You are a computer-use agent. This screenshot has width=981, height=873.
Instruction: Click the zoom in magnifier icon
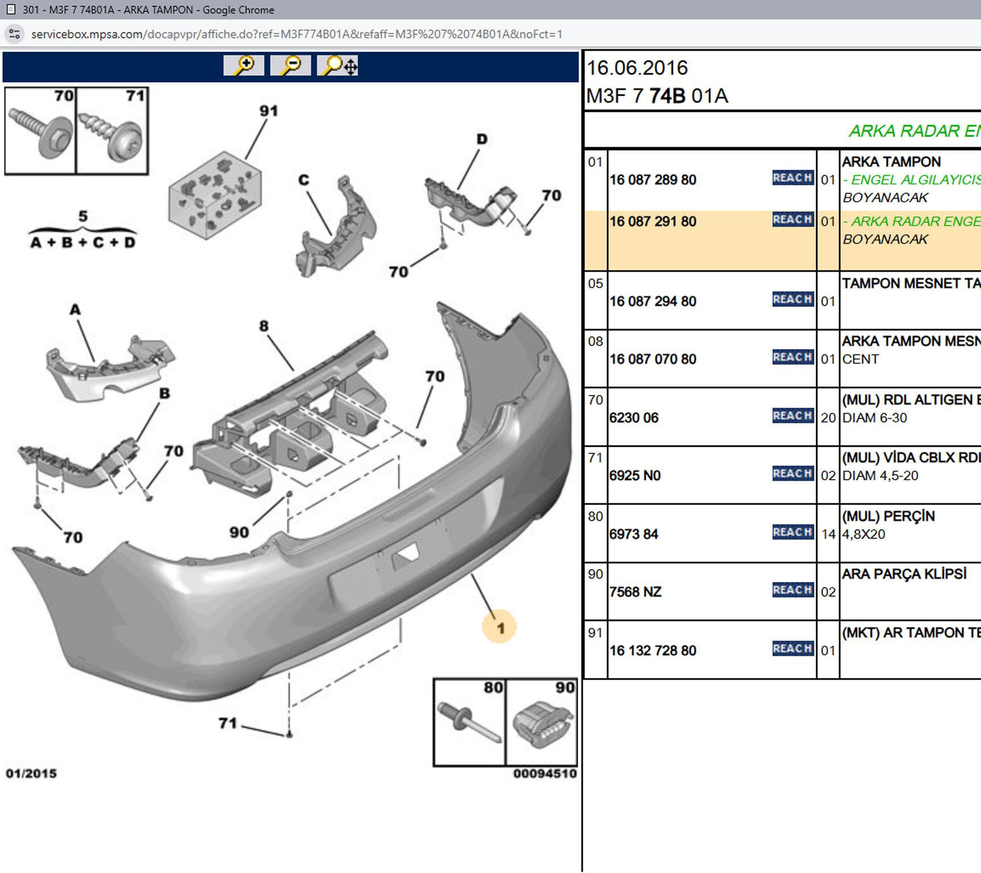[244, 66]
